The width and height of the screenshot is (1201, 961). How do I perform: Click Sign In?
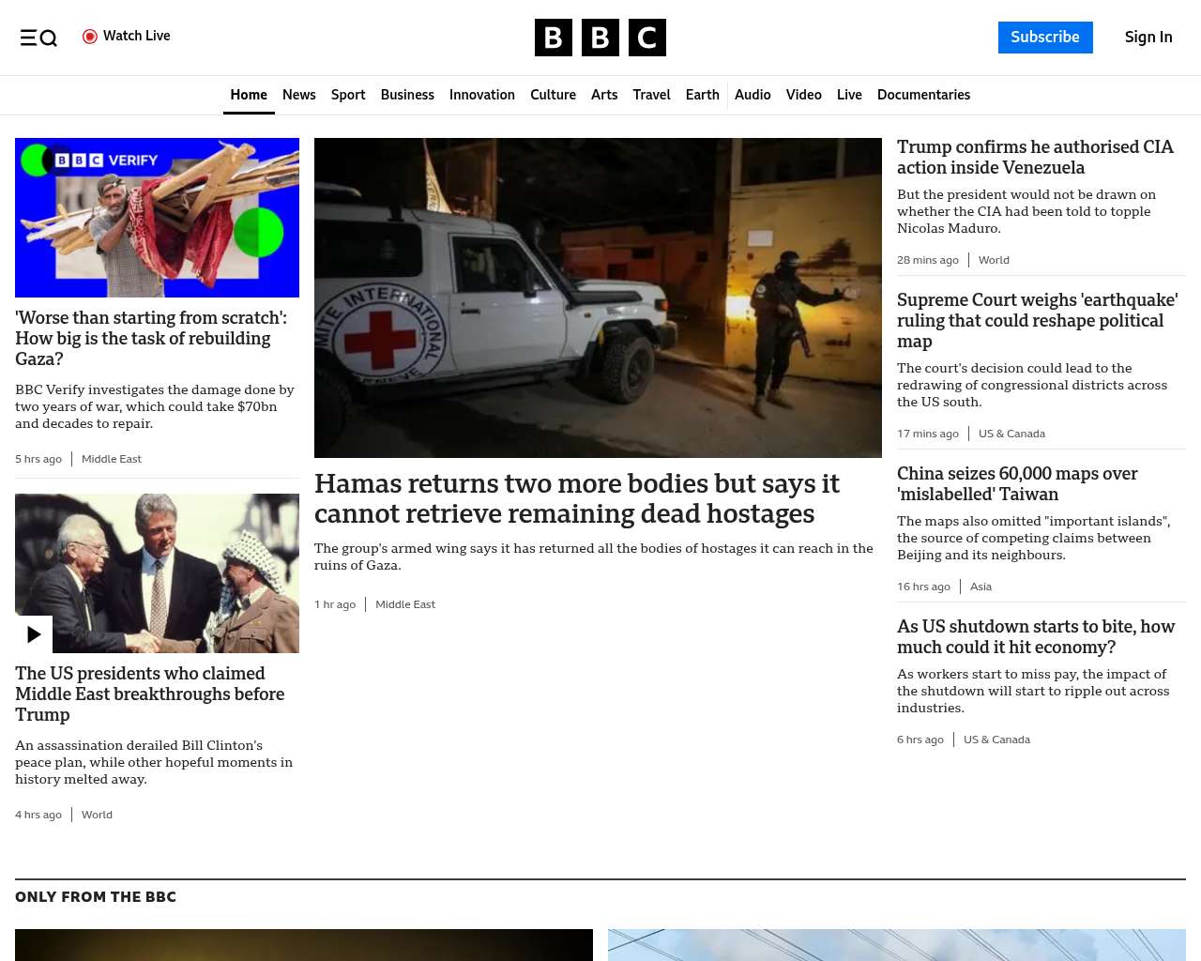coord(1148,38)
